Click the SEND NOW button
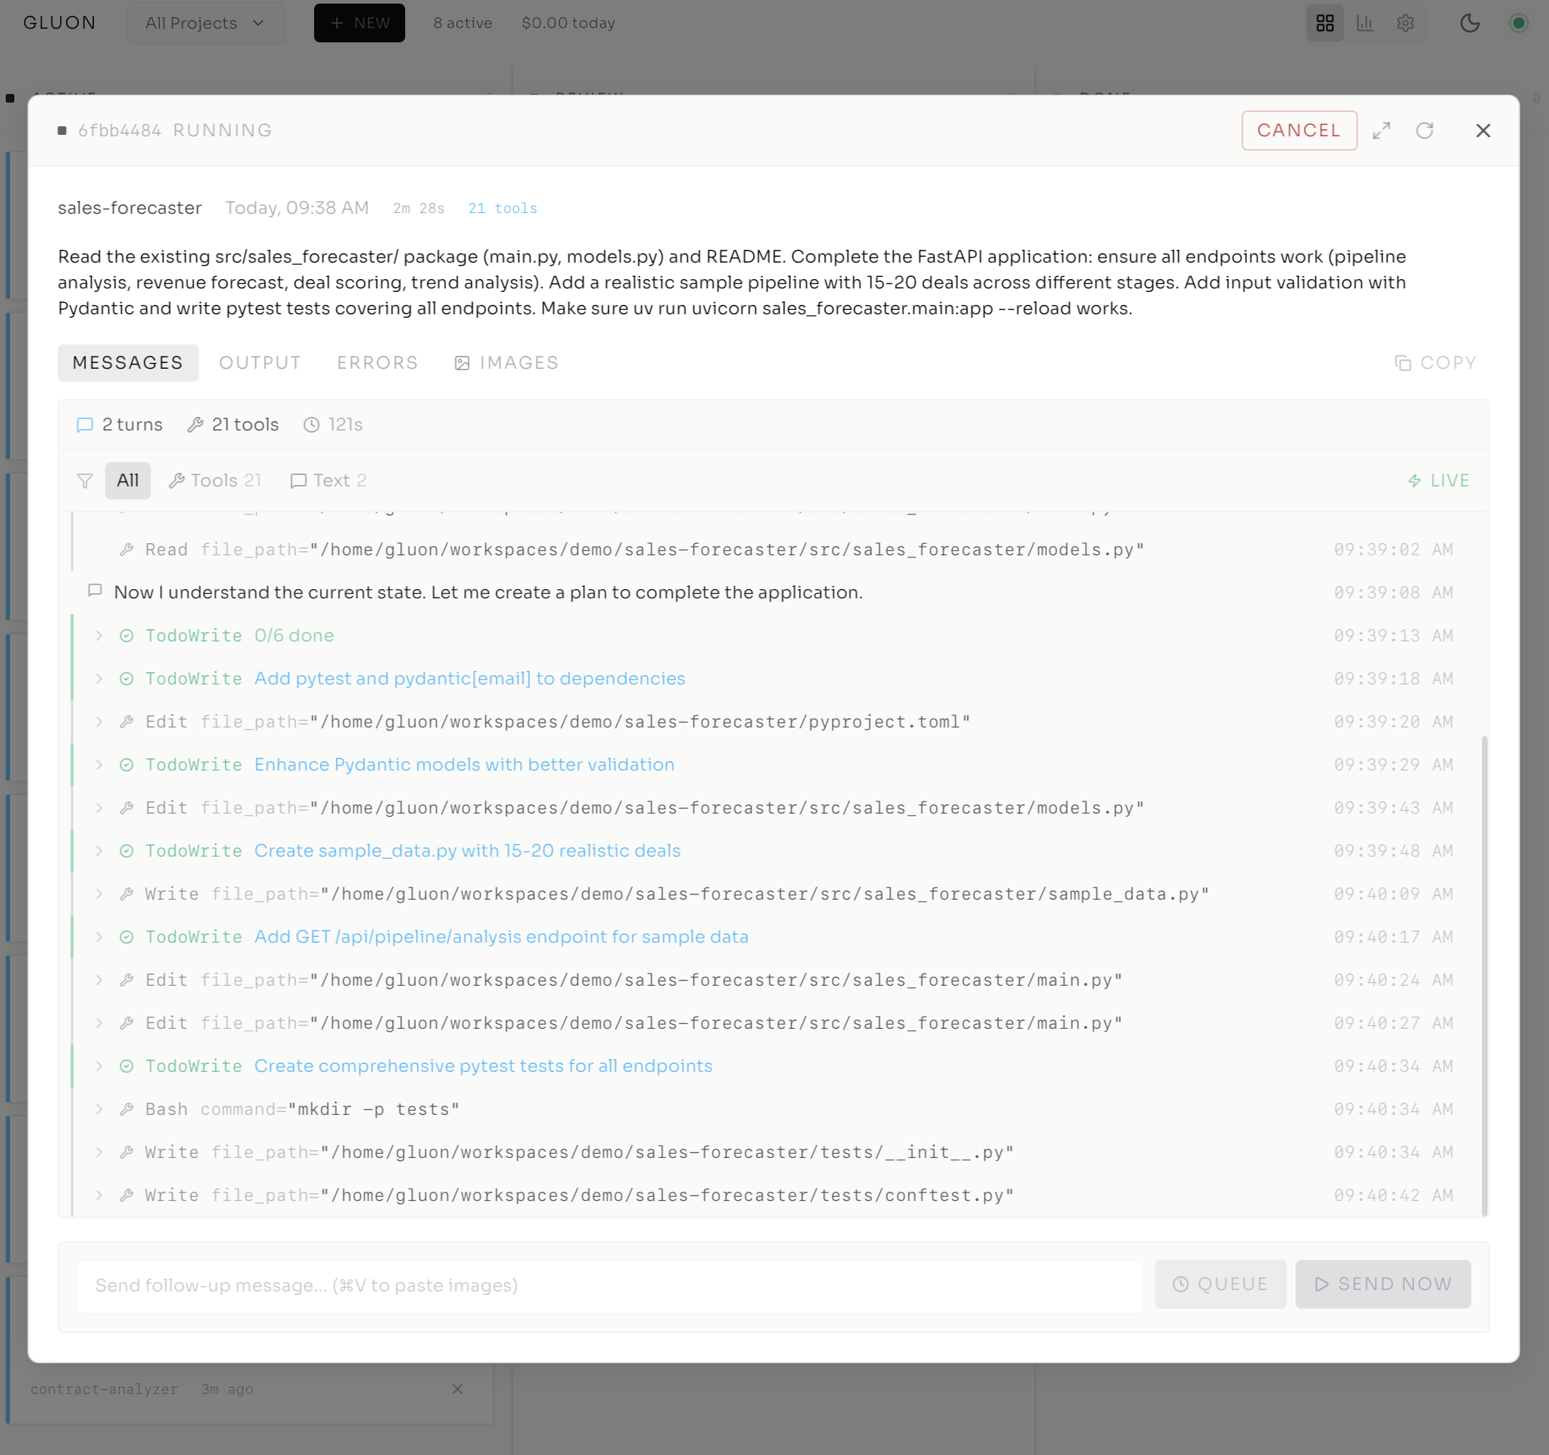 pyautogui.click(x=1382, y=1284)
